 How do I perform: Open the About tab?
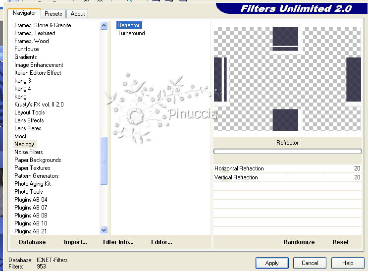[77, 13]
